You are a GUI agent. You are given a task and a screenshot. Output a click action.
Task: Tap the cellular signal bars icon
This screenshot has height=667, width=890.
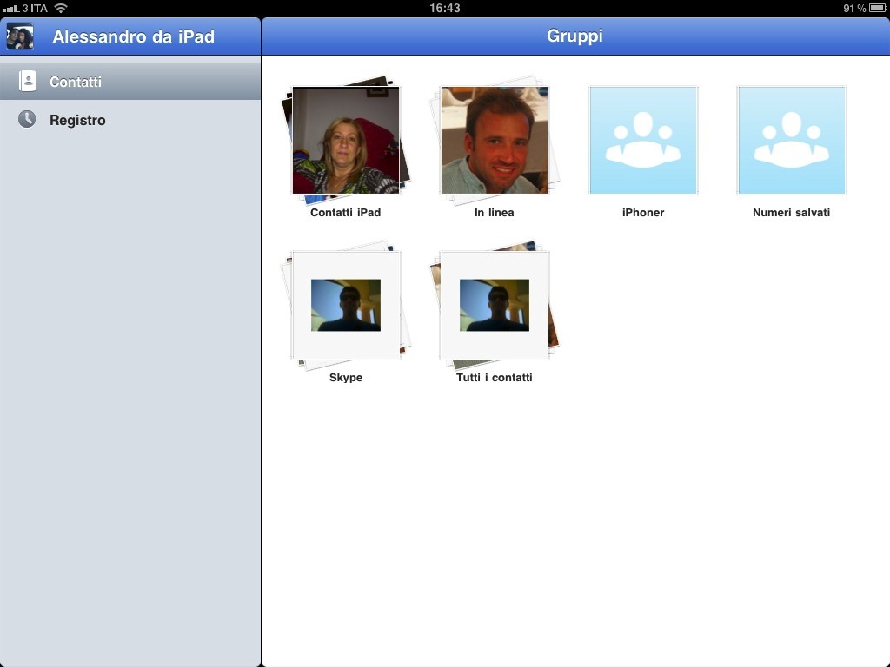tap(10, 9)
